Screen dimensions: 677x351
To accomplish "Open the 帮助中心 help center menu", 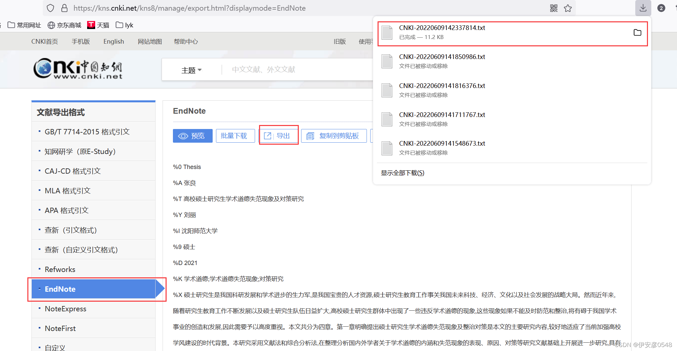I will [x=186, y=41].
